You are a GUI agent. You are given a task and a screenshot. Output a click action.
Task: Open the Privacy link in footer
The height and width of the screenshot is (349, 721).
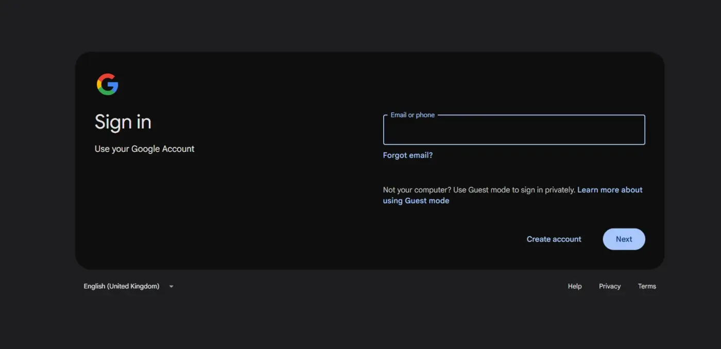610,286
